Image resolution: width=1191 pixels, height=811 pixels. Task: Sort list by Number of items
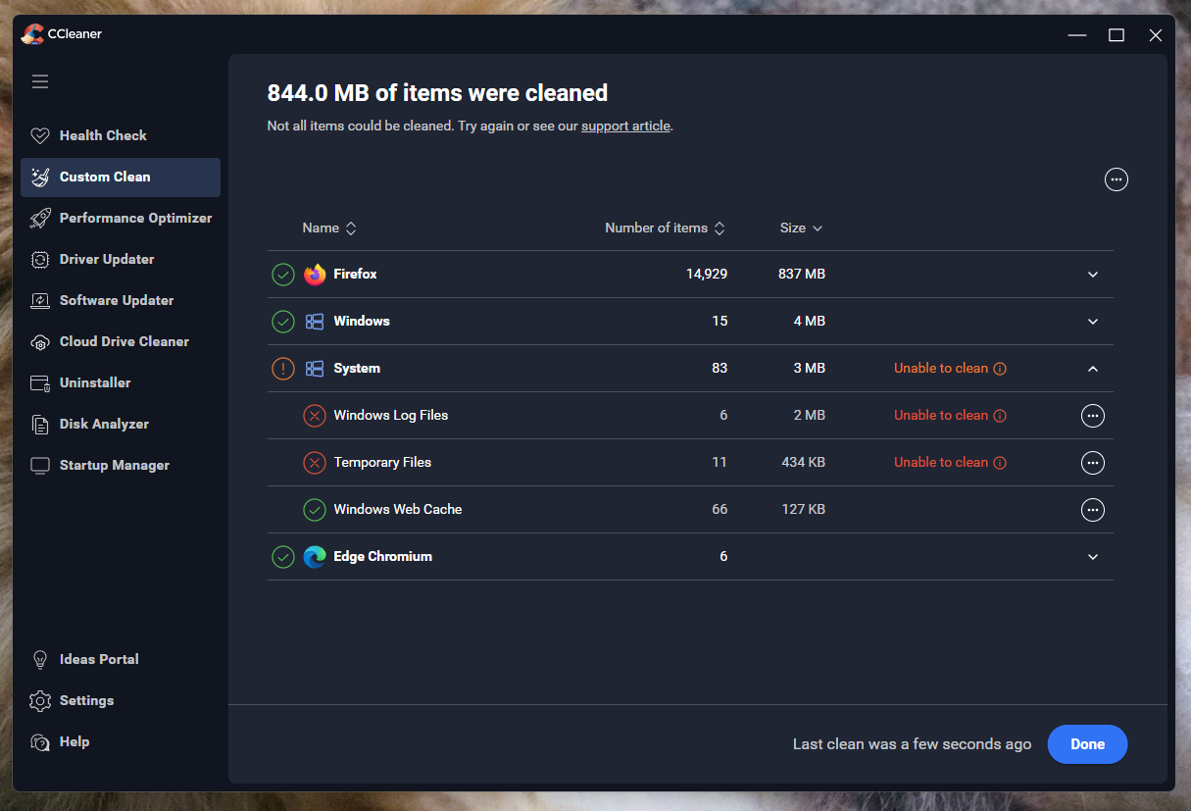pos(665,228)
